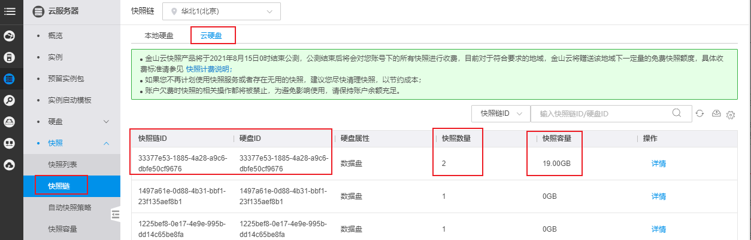
Task: Open the 快照计费说明 link
Action: point(208,69)
